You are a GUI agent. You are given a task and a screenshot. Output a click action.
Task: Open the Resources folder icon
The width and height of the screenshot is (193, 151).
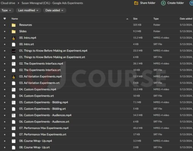[14, 25]
